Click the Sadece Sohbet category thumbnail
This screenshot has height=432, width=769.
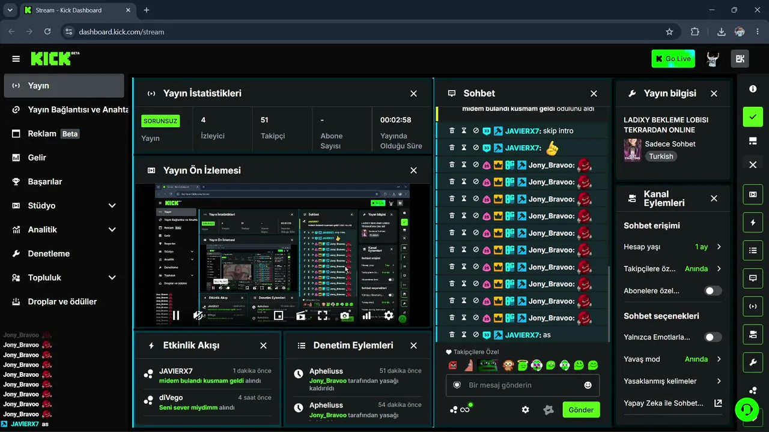tap(632, 150)
